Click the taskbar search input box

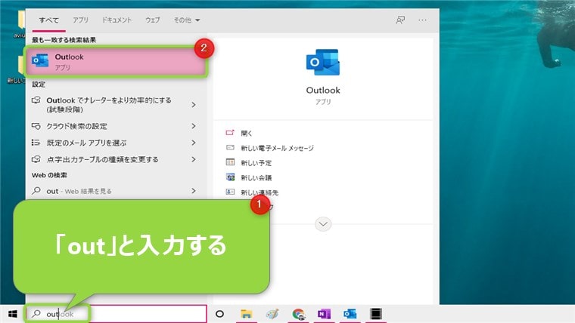click(x=116, y=314)
